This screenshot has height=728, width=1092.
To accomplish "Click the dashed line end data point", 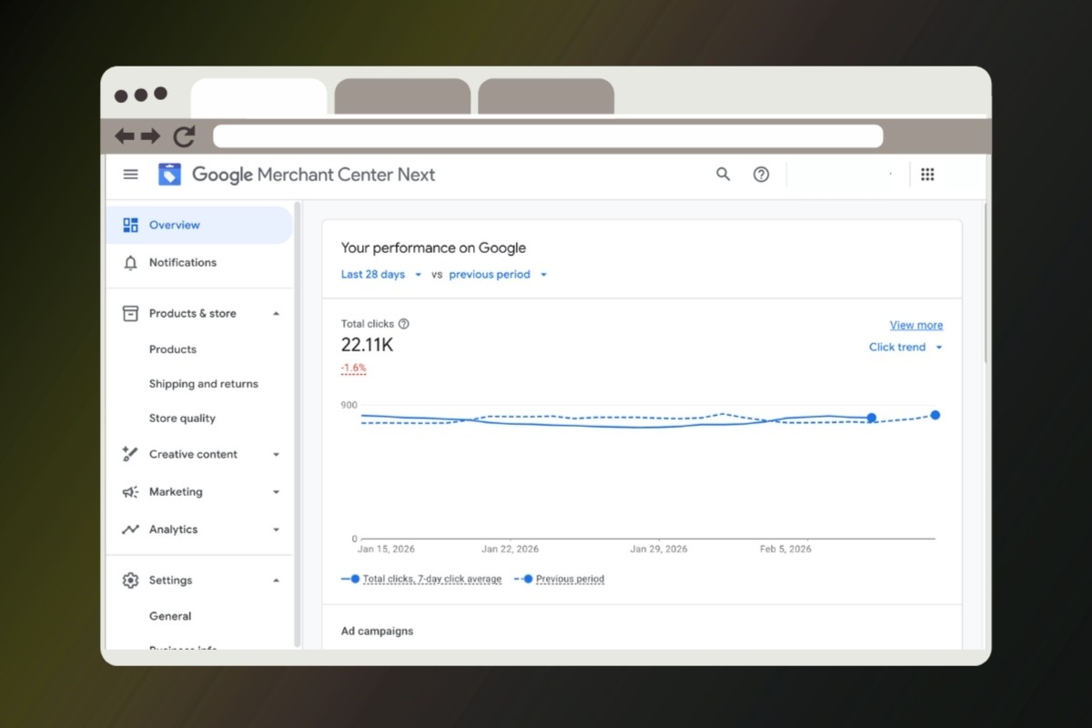I will [x=935, y=415].
